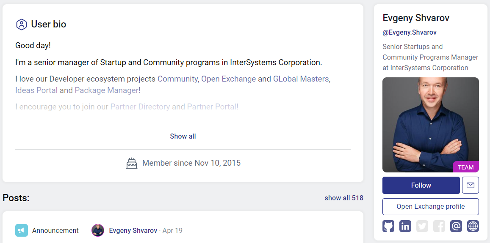Click the User bio badge icon

coord(21,25)
